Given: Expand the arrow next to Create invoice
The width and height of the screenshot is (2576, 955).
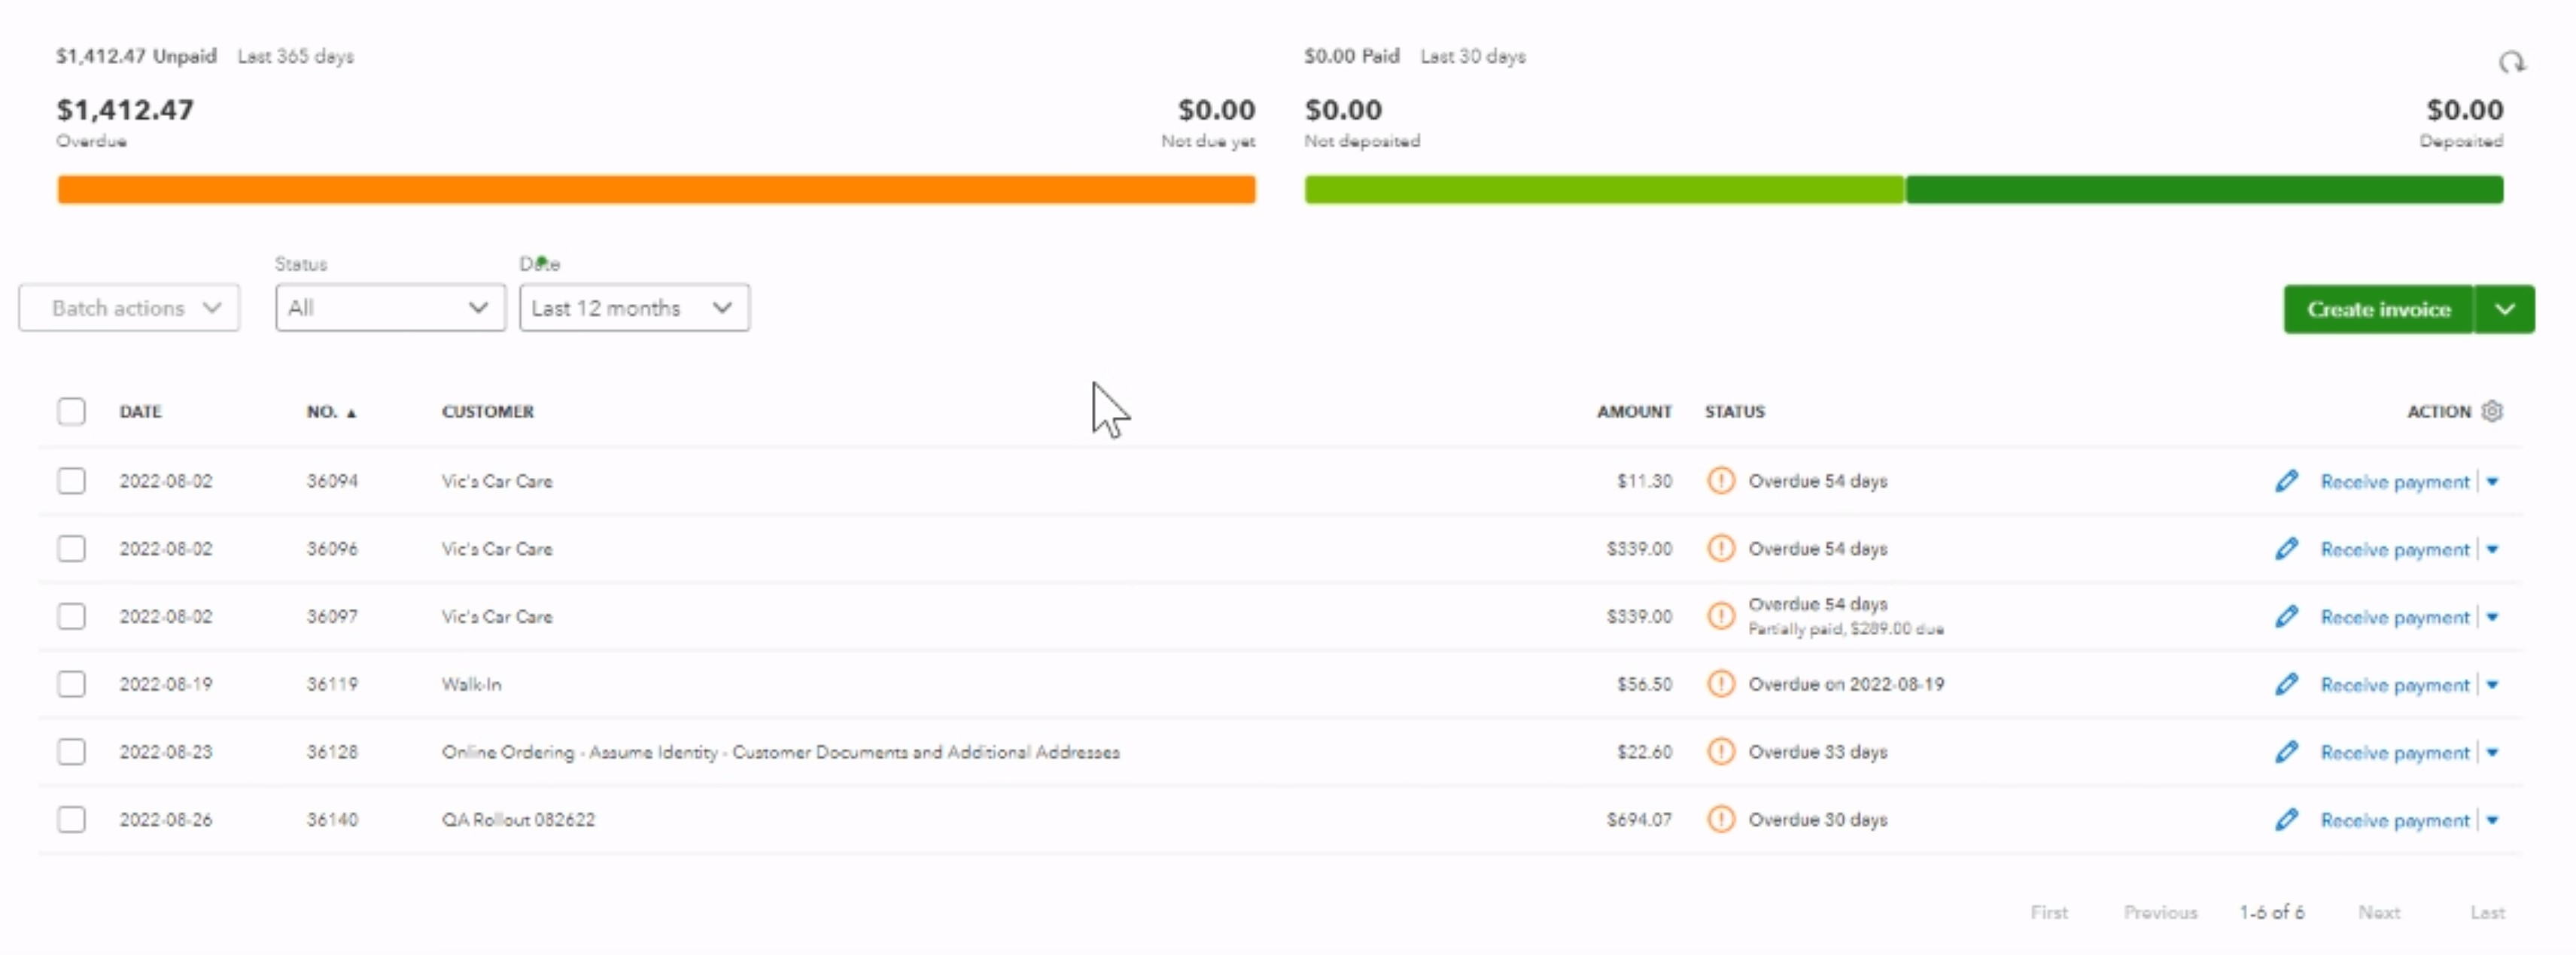Looking at the screenshot, I should (2504, 310).
